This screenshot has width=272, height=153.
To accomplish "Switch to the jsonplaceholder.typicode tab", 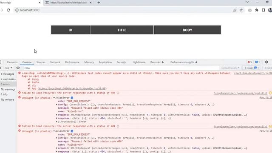I will (x=68, y=3).
